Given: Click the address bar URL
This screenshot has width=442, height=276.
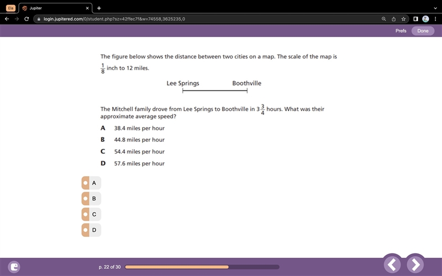Looking at the screenshot, I should coord(114,19).
